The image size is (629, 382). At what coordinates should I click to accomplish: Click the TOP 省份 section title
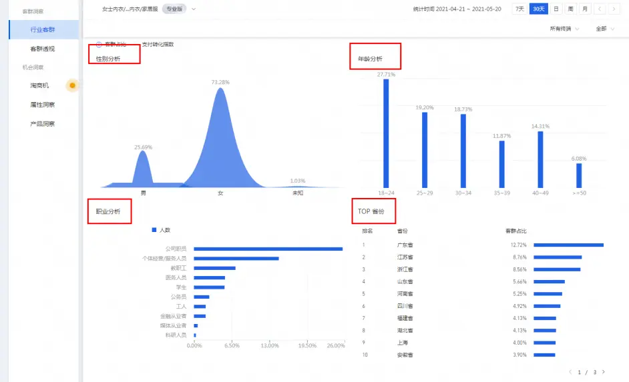[x=371, y=211]
